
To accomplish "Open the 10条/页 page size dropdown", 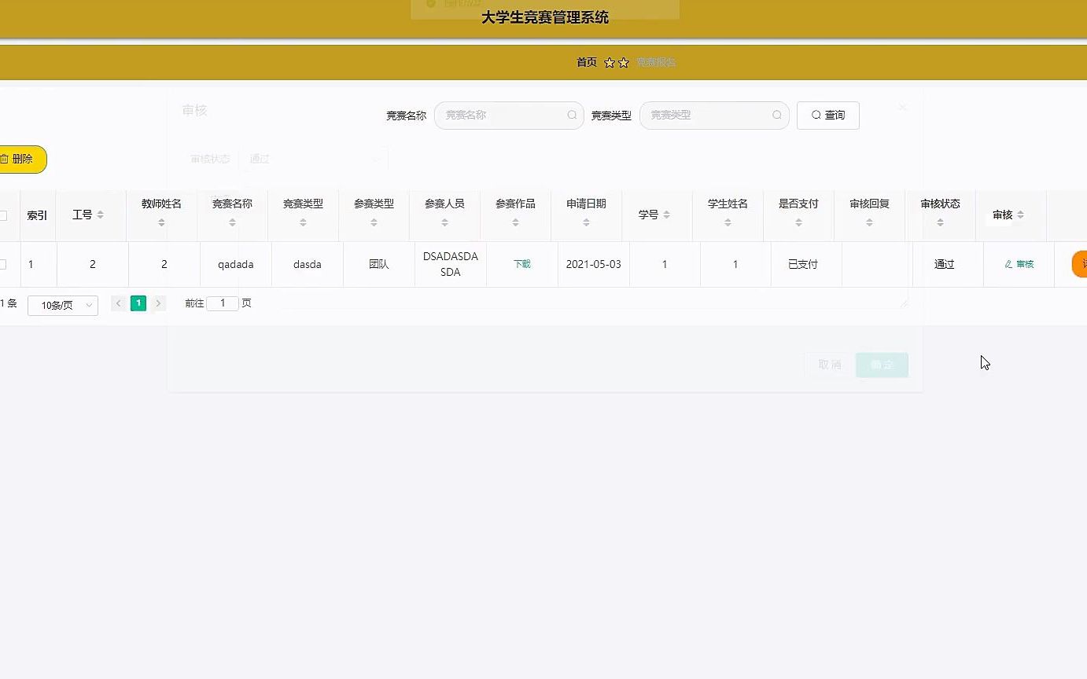I will coord(63,305).
